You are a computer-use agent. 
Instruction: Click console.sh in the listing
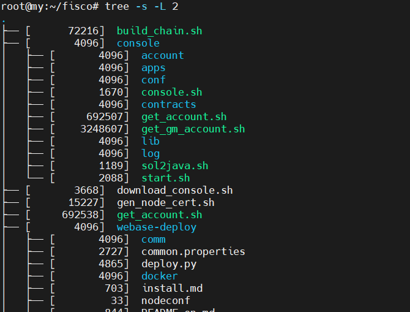(171, 92)
